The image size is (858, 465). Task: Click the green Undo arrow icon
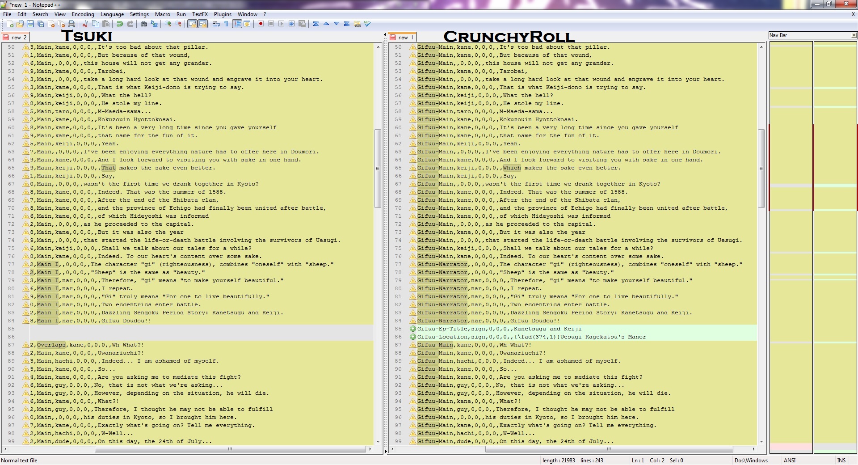[119, 24]
